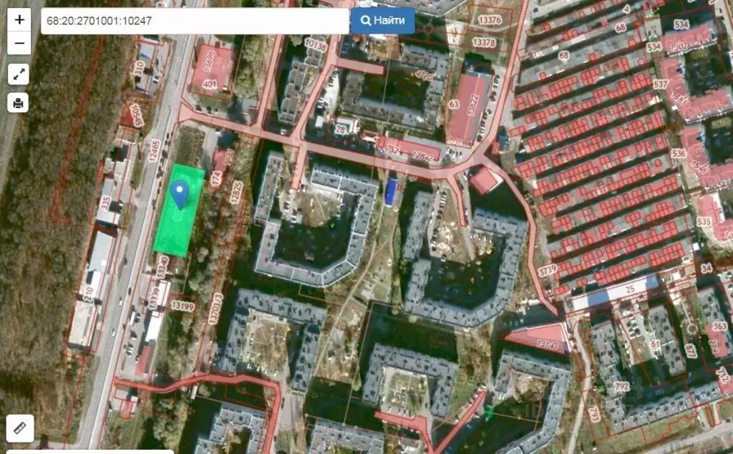Click parcel label 13376
733x454 pixels.
tap(490, 20)
